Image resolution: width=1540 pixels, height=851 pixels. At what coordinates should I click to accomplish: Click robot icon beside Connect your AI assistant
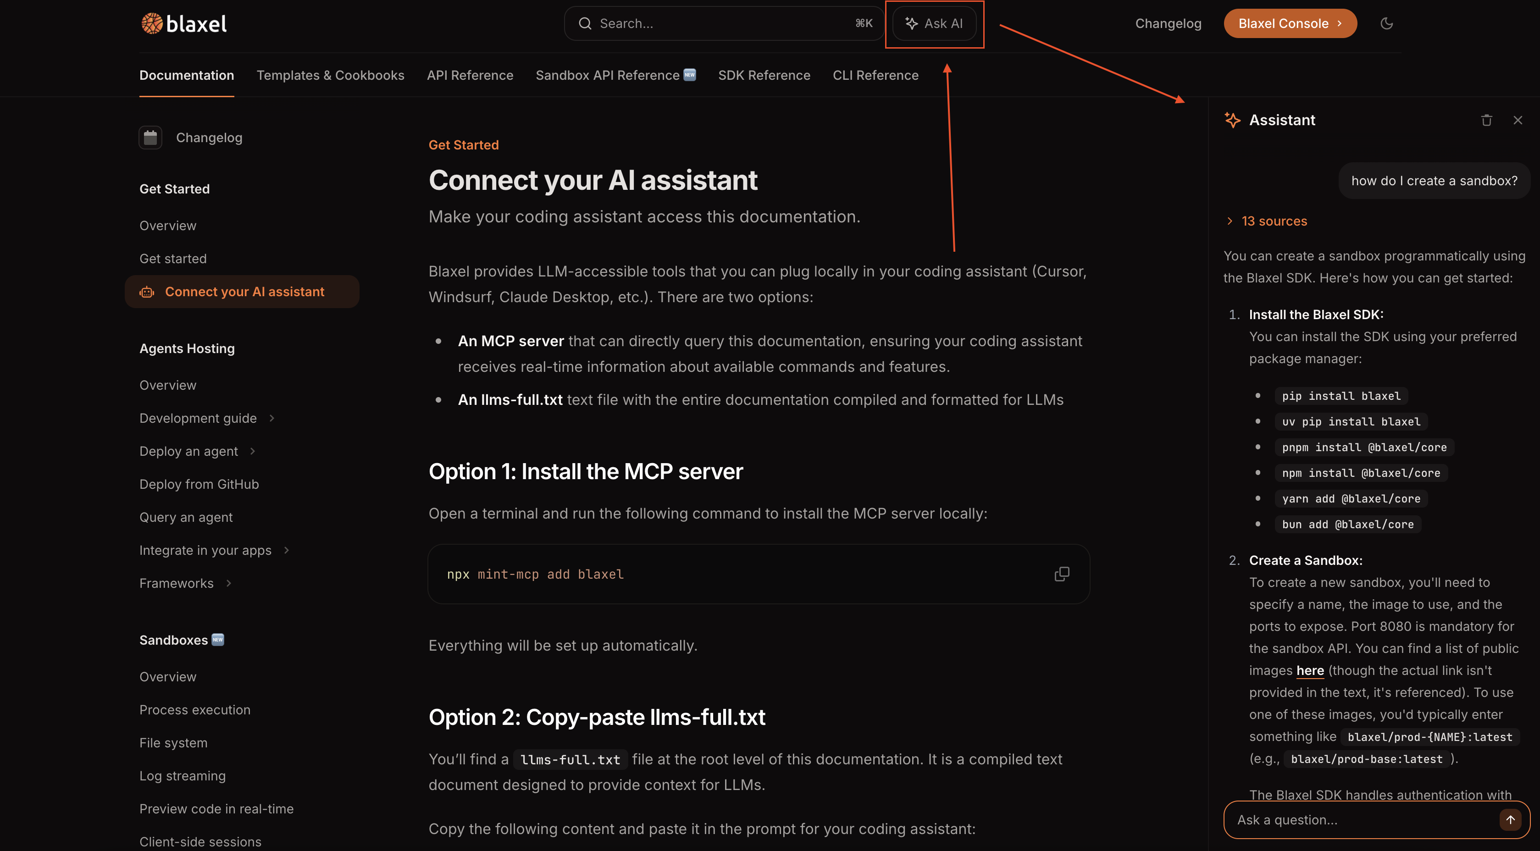coord(146,292)
